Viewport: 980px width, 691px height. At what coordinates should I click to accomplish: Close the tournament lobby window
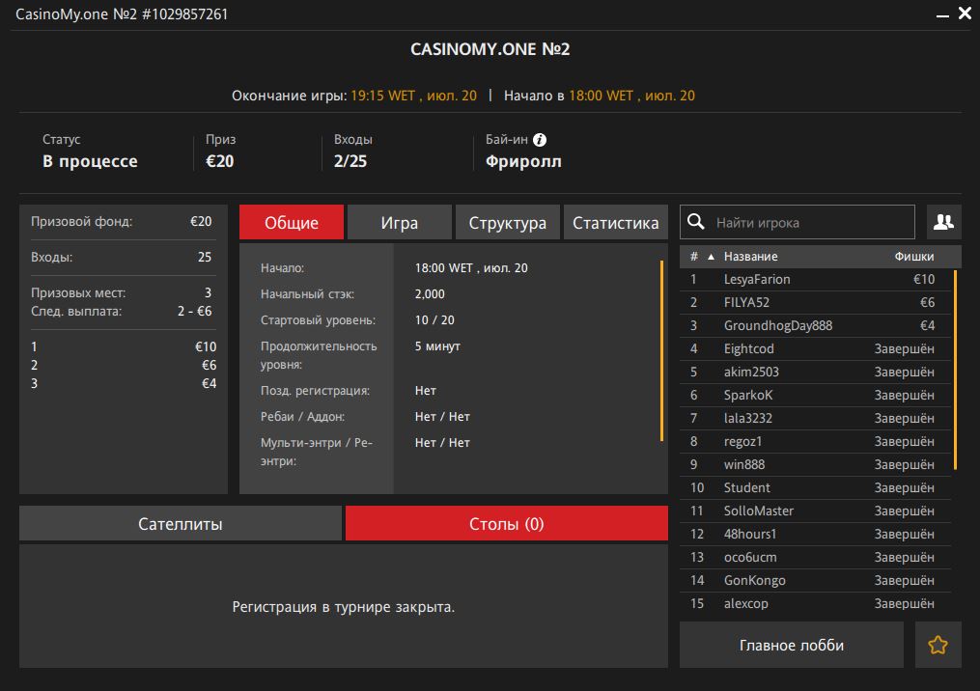pyautogui.click(x=965, y=14)
